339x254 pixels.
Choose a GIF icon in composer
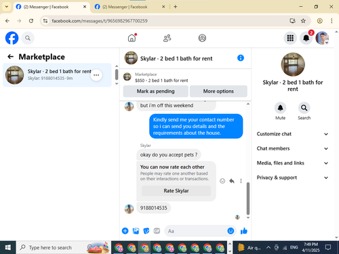[157, 231]
